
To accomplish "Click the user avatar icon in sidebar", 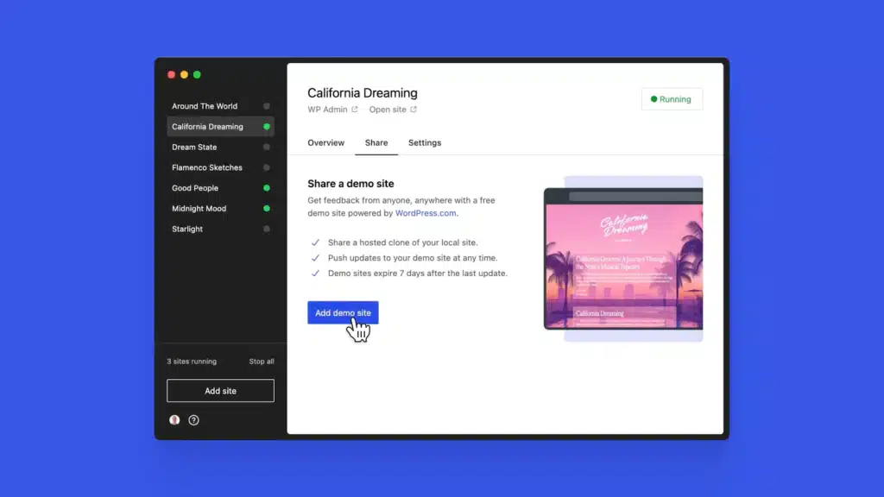I will click(x=174, y=420).
